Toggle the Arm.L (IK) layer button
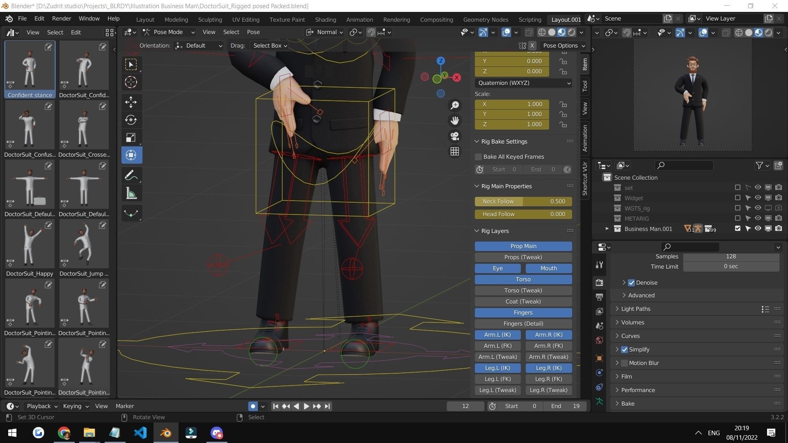 tap(497, 335)
